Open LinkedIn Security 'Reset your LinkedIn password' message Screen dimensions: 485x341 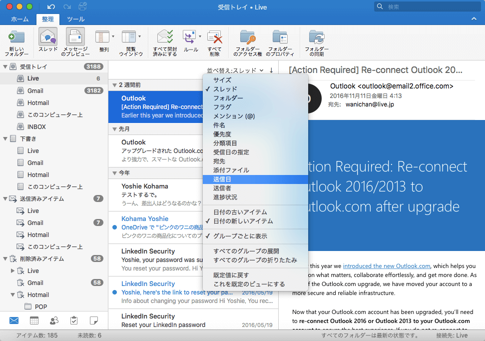(193, 319)
